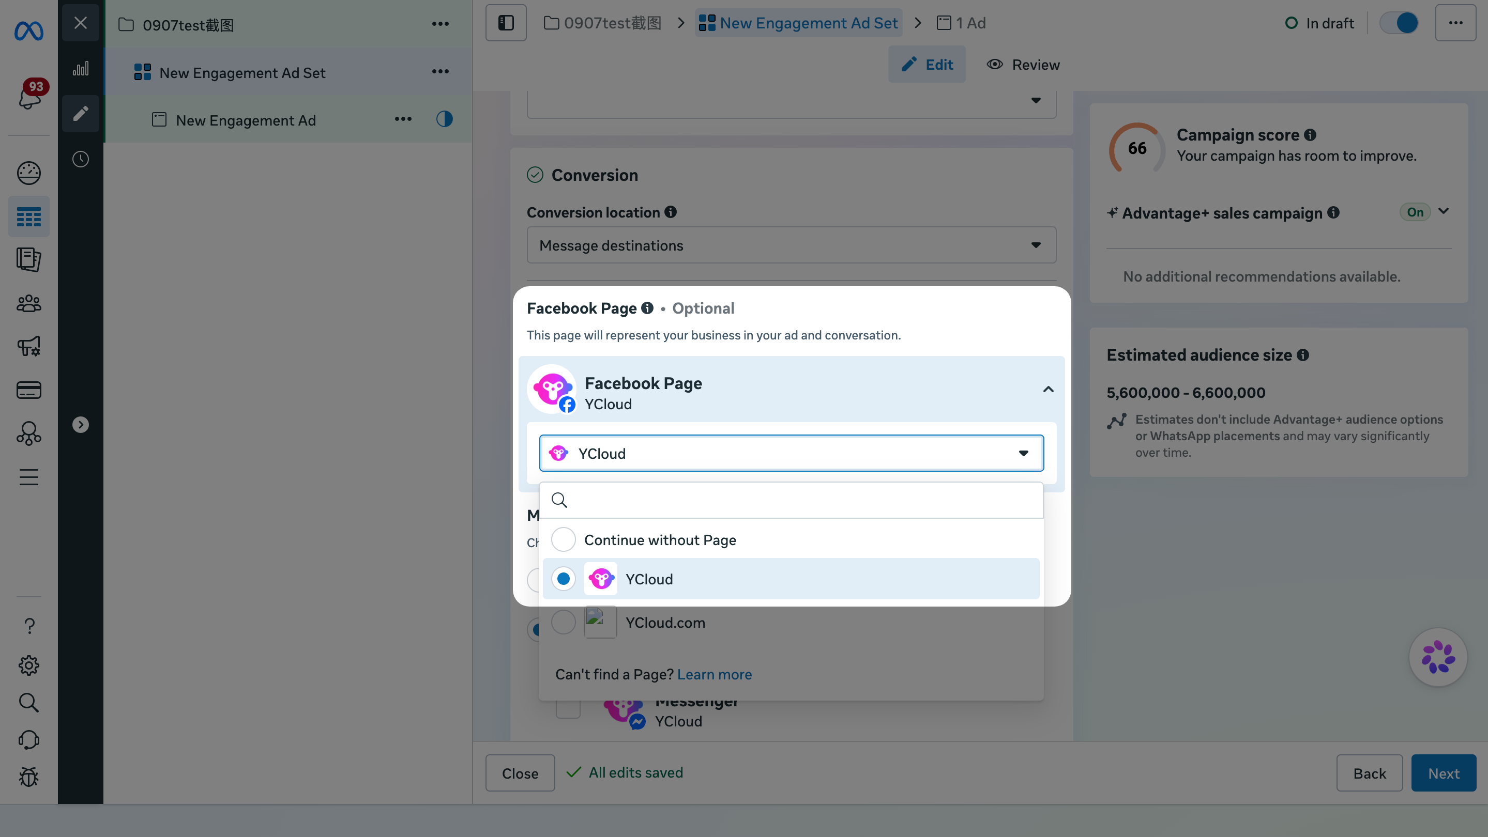The image size is (1488, 837).
Task: Open the account overview gauge icon
Action: click(28, 173)
